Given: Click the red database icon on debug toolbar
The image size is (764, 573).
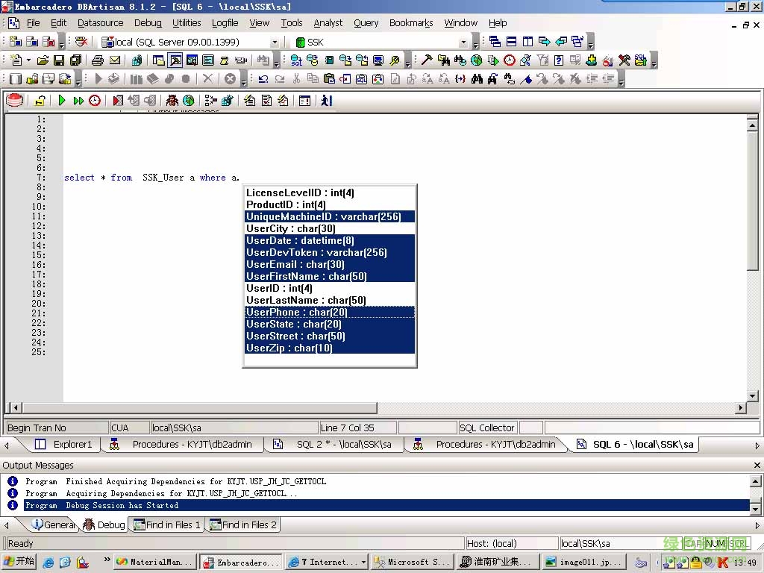Looking at the screenshot, I should [x=14, y=100].
